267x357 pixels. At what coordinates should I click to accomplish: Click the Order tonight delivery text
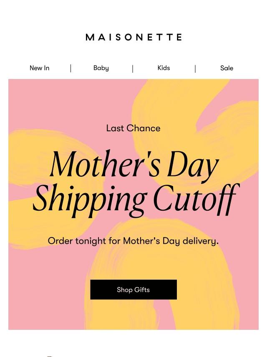[x=133, y=241]
